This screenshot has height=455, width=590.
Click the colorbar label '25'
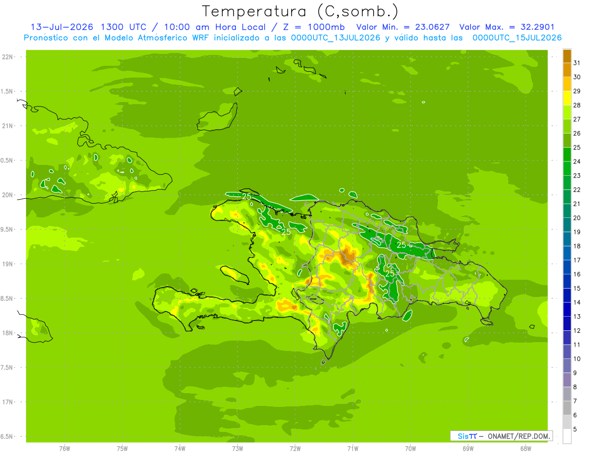(577, 147)
